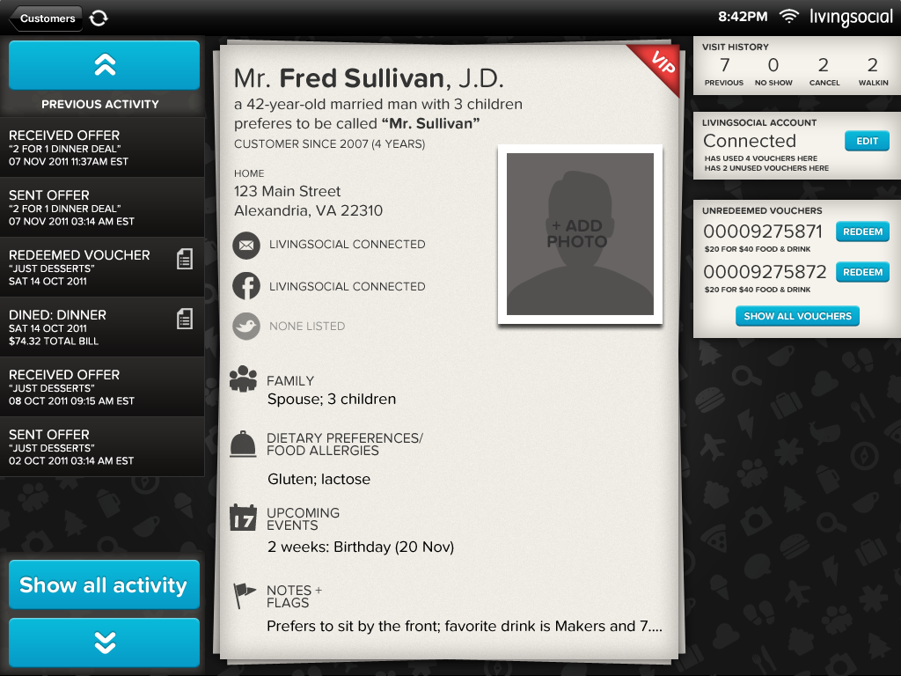Select the Received Offer 07 Nov activity entry
Image resolution: width=901 pixels, height=676 pixels.
tap(102, 148)
